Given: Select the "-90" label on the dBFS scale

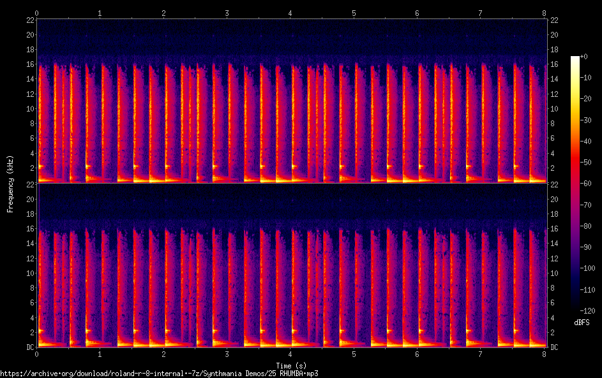Looking at the screenshot, I should tap(586, 247).
